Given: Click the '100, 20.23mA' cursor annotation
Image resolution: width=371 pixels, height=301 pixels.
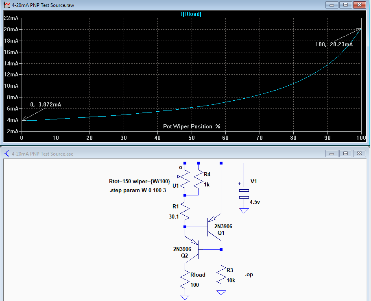Looking at the screenshot, I should 334,44.
